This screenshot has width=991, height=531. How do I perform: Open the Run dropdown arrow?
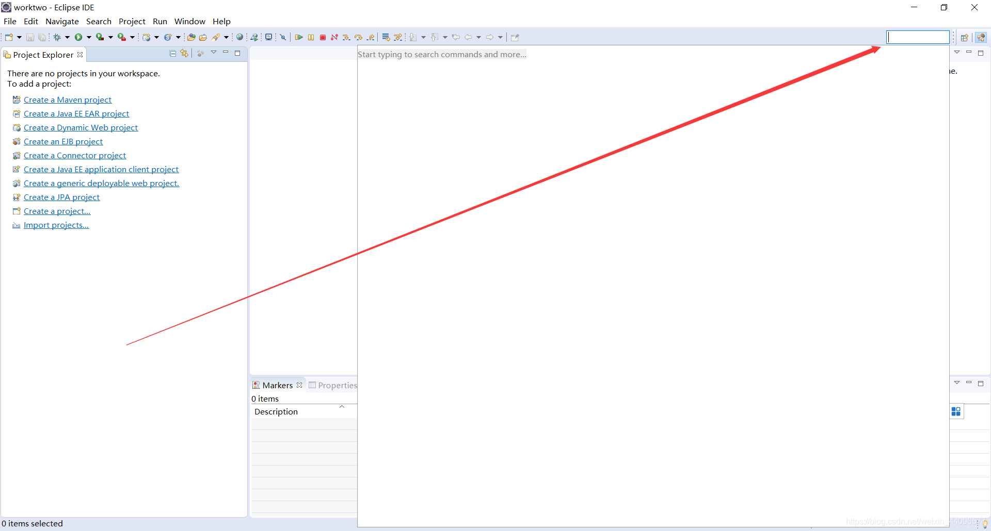pos(89,37)
